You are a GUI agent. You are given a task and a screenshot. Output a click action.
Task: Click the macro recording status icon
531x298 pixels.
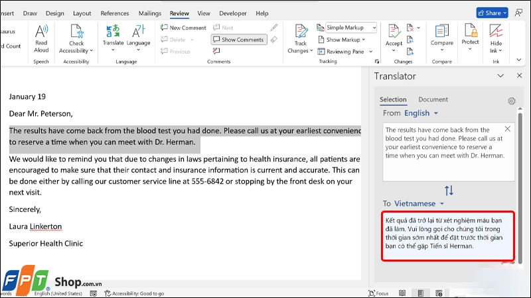94,293
